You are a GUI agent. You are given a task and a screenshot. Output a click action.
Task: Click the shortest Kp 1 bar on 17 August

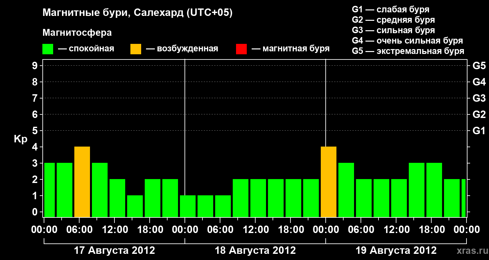coord(135,206)
